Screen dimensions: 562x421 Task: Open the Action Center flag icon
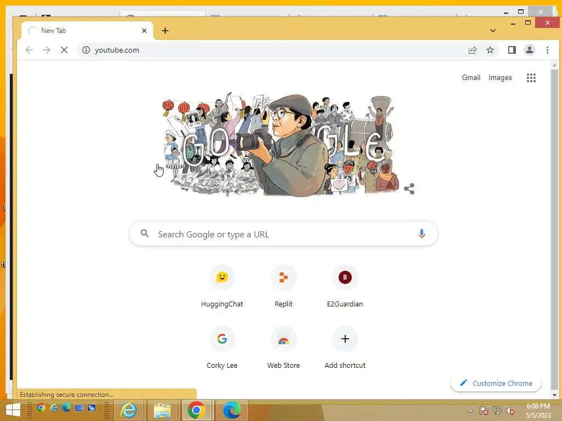pyautogui.click(x=484, y=411)
